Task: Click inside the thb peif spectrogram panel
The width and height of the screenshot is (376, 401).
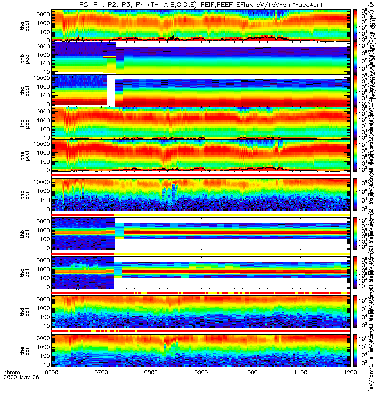Action: point(201,234)
